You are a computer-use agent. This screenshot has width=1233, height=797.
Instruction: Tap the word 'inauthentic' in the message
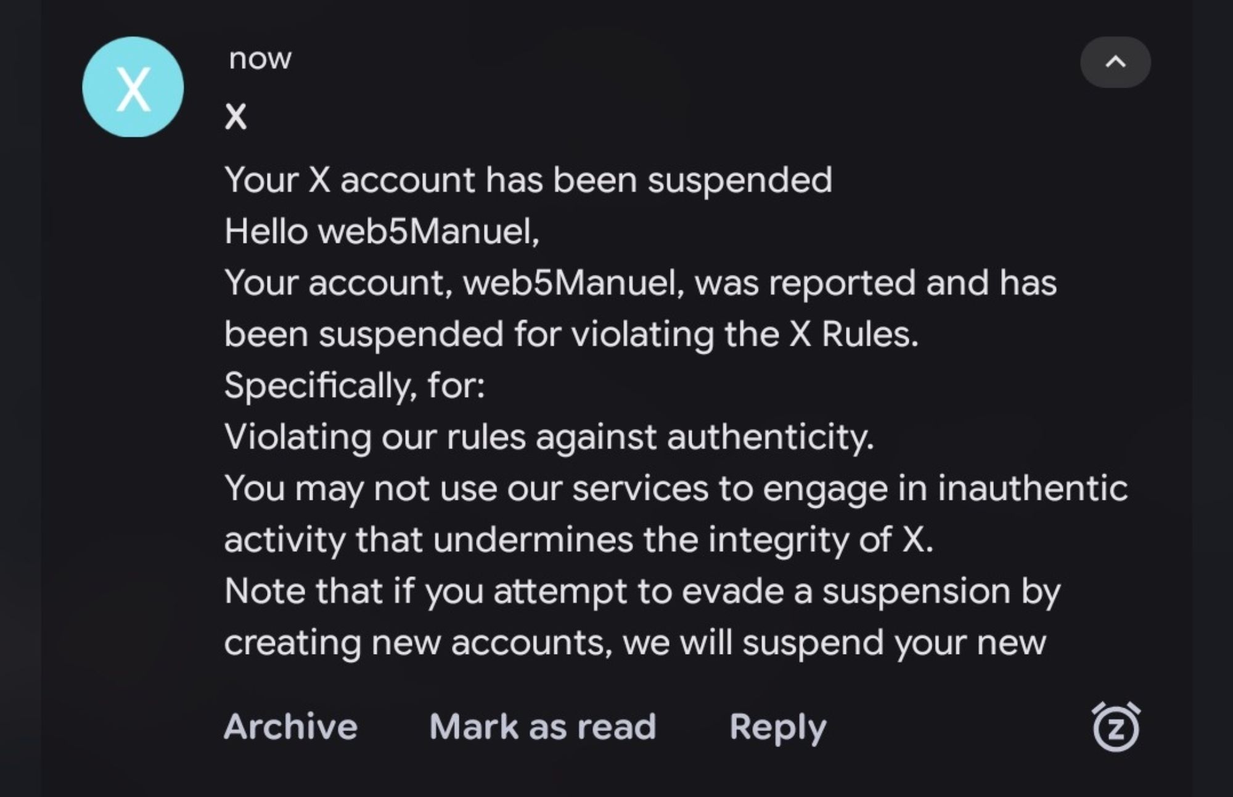[1033, 488]
